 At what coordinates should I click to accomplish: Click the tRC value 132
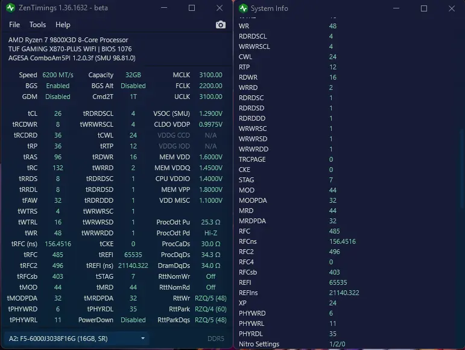[58, 168]
